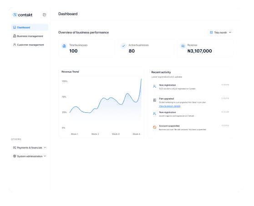Open the View business details link
This screenshot has height=206, width=254.
[170, 106]
